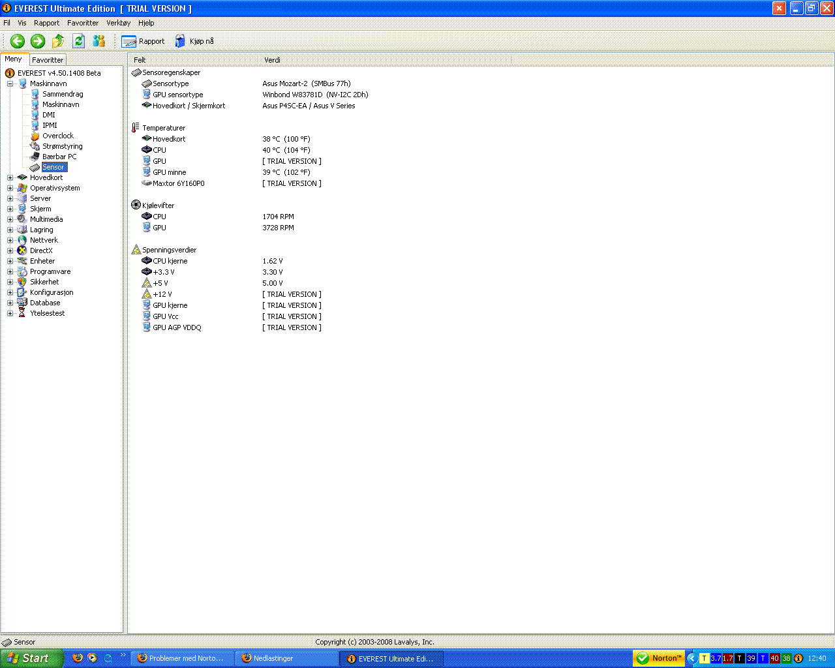This screenshot has width=835, height=668.
Task: Click the Bærbar PC laptop icon
Action: point(35,157)
